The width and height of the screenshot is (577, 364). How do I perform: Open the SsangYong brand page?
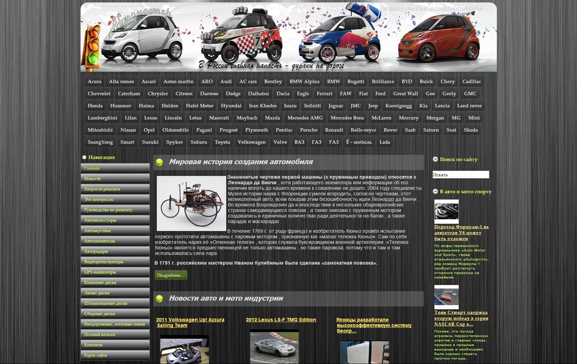(x=100, y=142)
